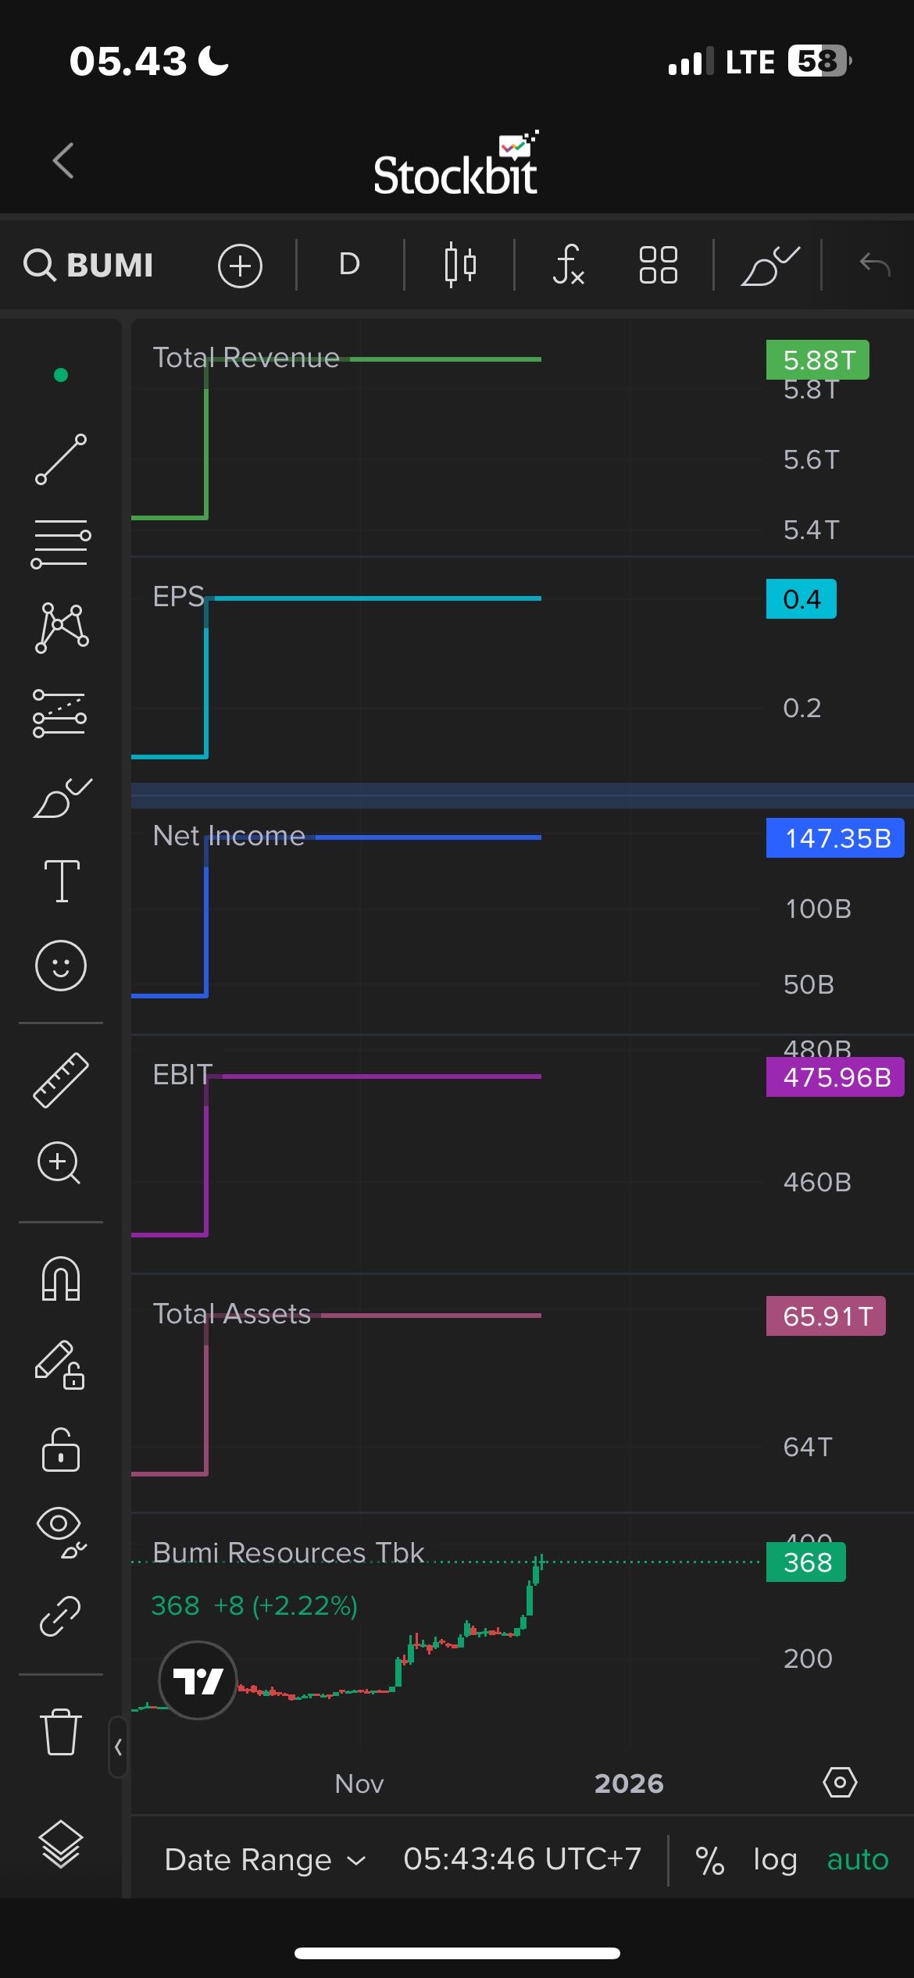The width and height of the screenshot is (914, 1978).
Task: Select the text annotation tool
Action: pyautogui.click(x=61, y=881)
